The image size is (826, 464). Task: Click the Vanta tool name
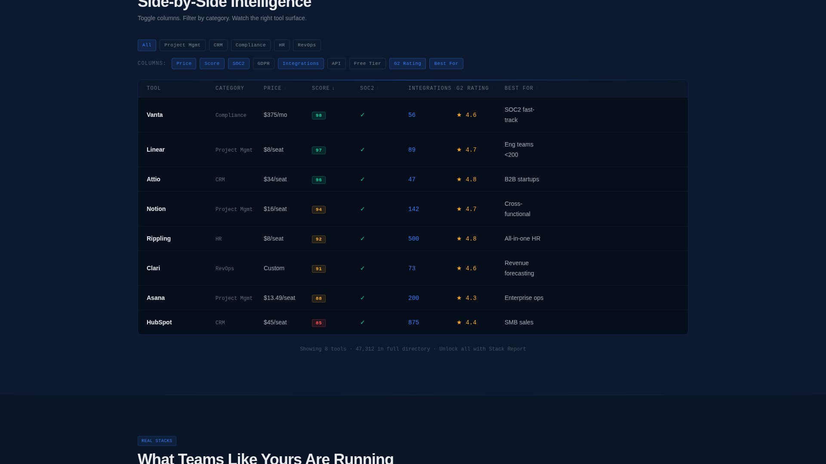click(x=154, y=115)
